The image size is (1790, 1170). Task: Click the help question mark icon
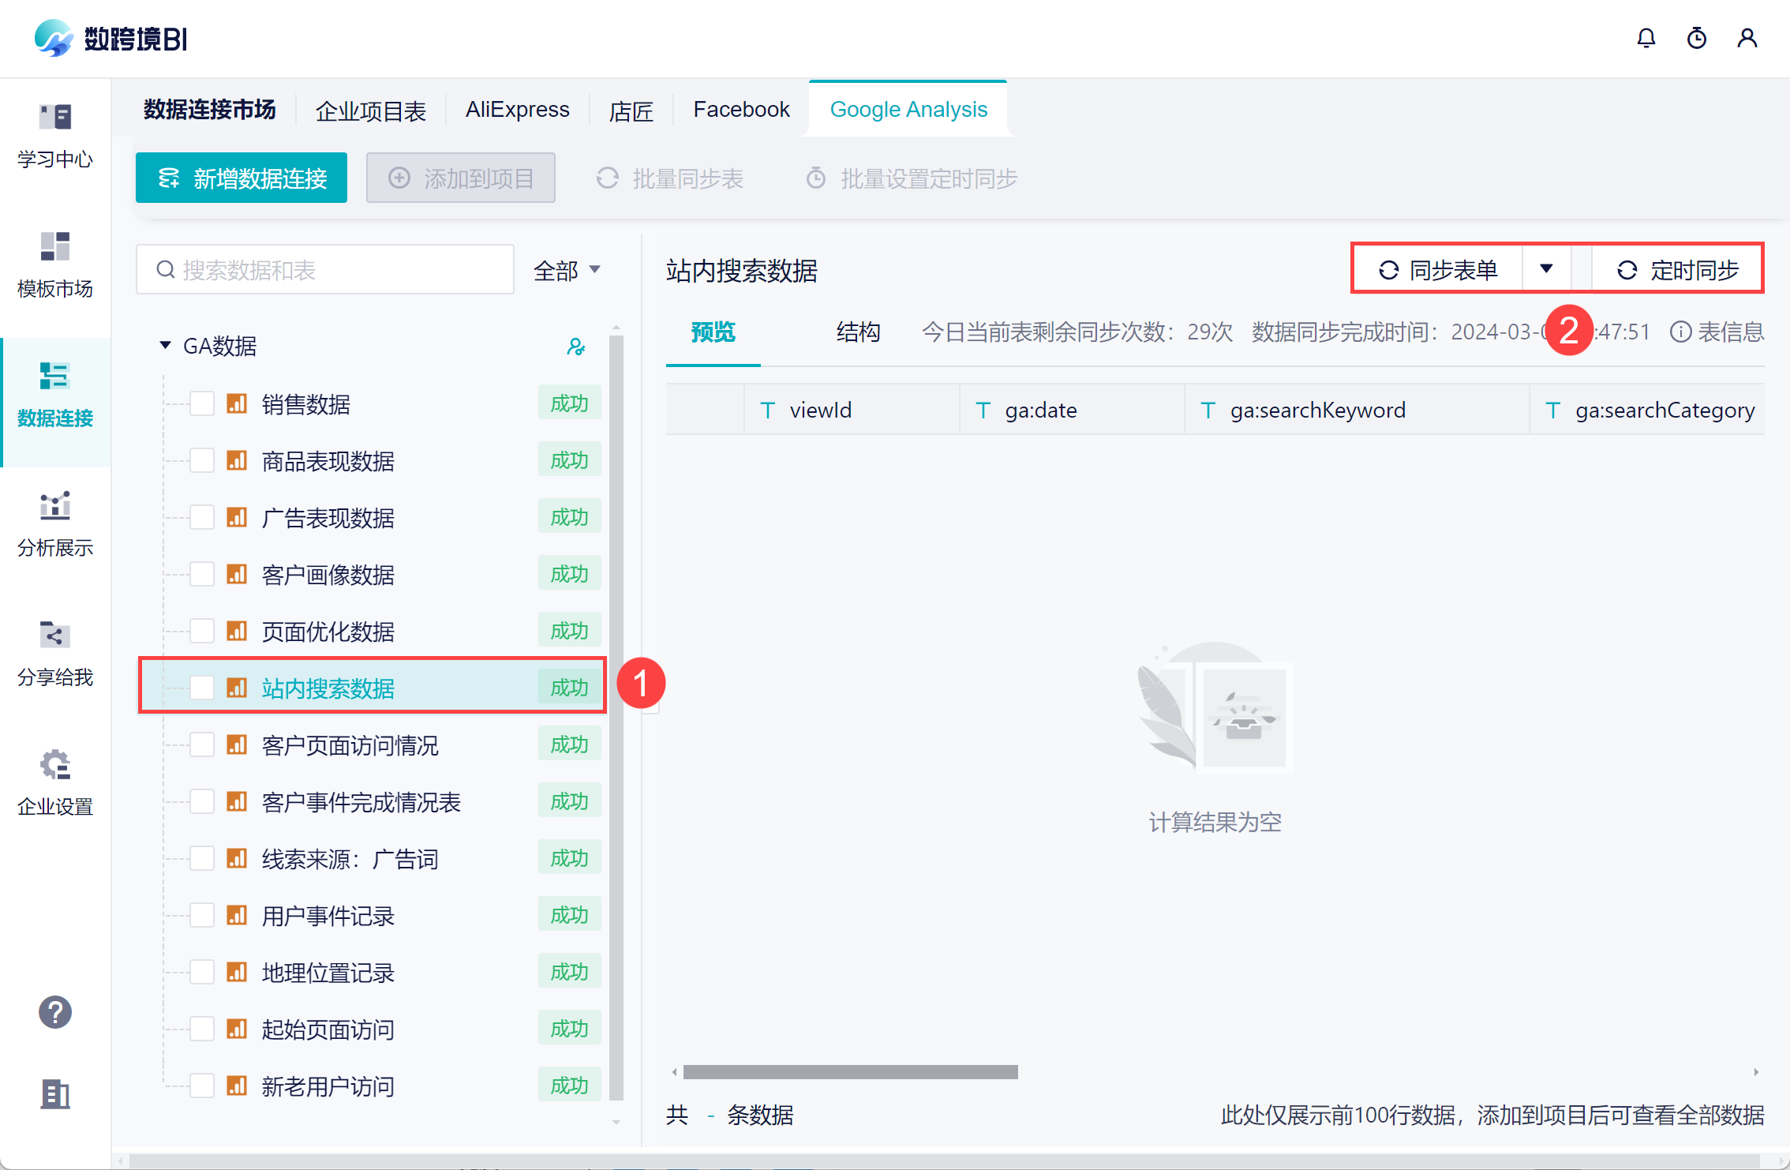[x=55, y=1011]
